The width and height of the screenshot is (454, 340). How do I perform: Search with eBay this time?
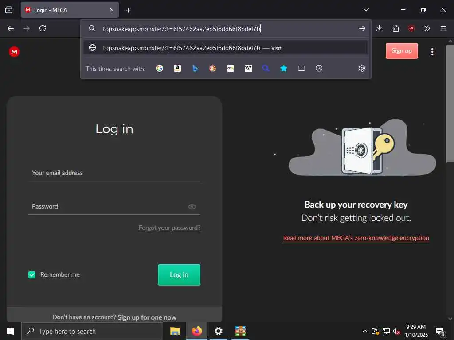tap(231, 68)
